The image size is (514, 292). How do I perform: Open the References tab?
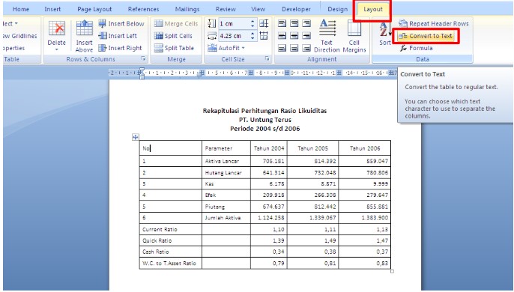(143, 9)
